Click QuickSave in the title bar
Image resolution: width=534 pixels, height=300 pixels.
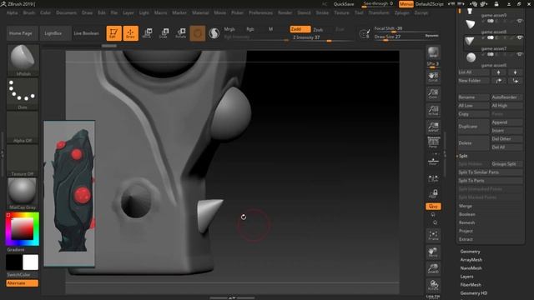343,4
